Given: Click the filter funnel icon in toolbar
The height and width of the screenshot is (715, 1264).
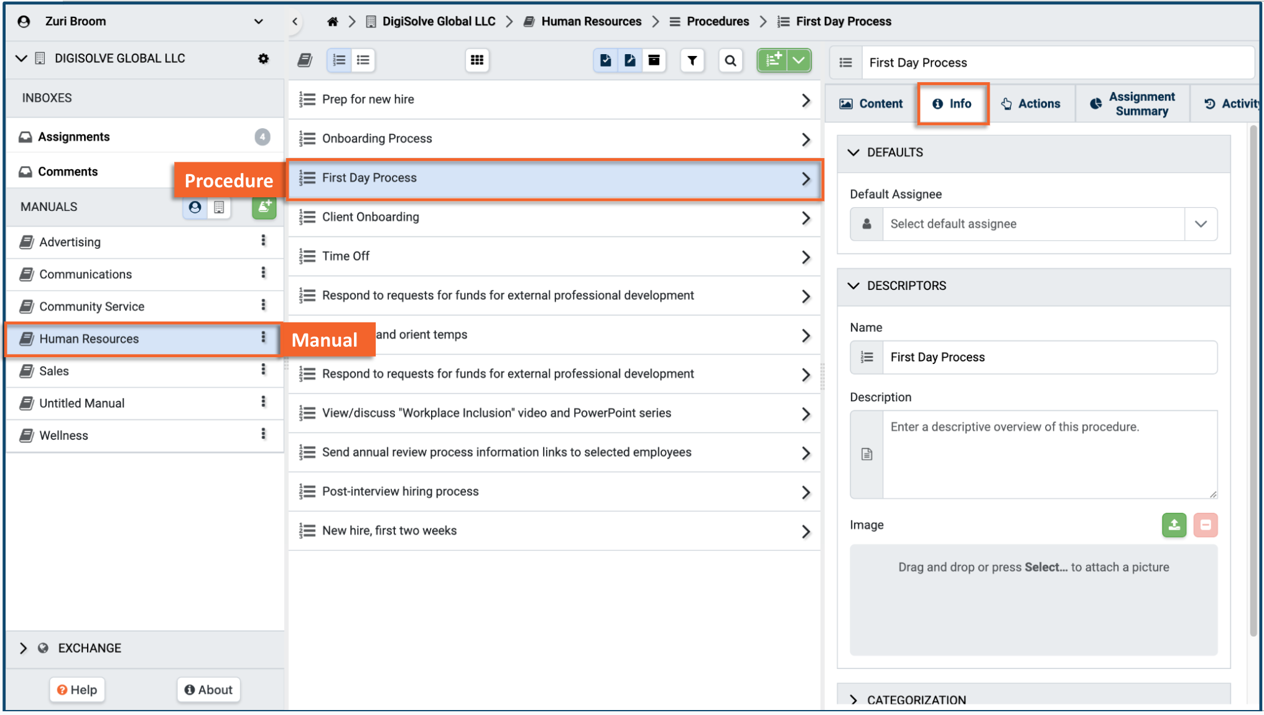Looking at the screenshot, I should (692, 60).
